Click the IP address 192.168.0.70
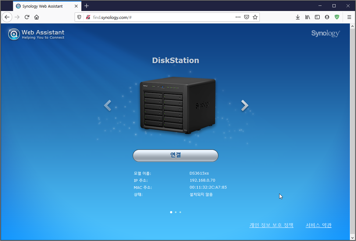This screenshot has width=356, height=241. [x=202, y=180]
